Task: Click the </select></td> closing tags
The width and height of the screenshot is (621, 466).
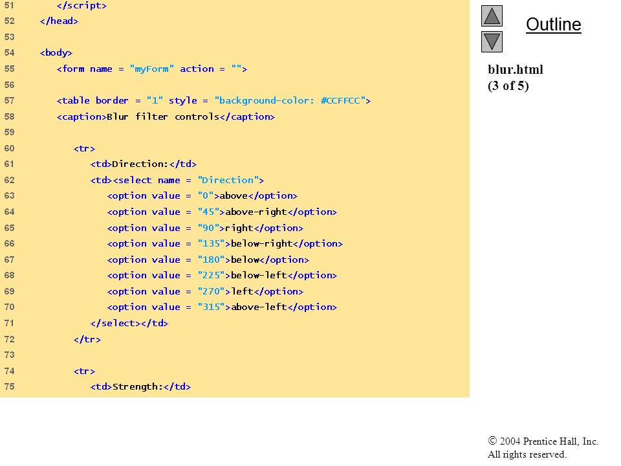Action: pyautogui.click(x=129, y=324)
